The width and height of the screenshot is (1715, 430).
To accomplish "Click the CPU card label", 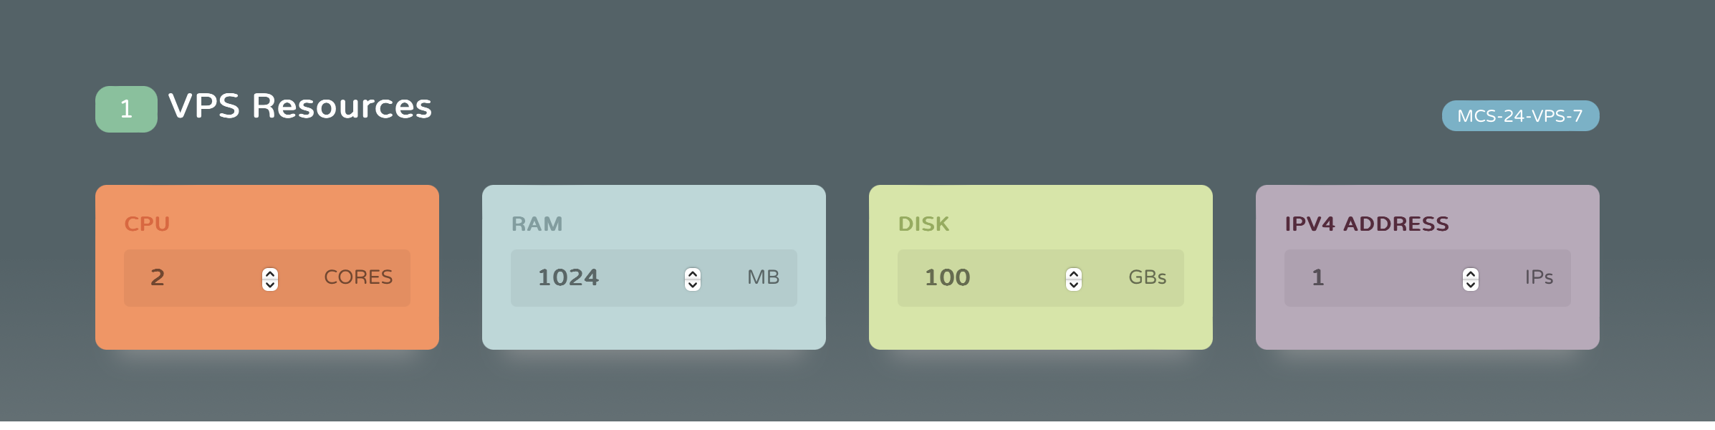I will tap(147, 224).
